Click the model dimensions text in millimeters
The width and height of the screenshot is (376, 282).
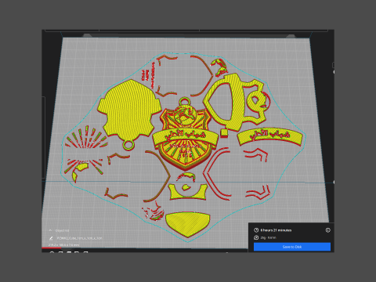point(63,245)
